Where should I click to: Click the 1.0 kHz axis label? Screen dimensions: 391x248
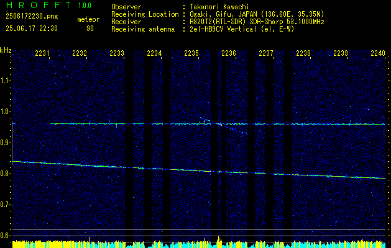5,112
